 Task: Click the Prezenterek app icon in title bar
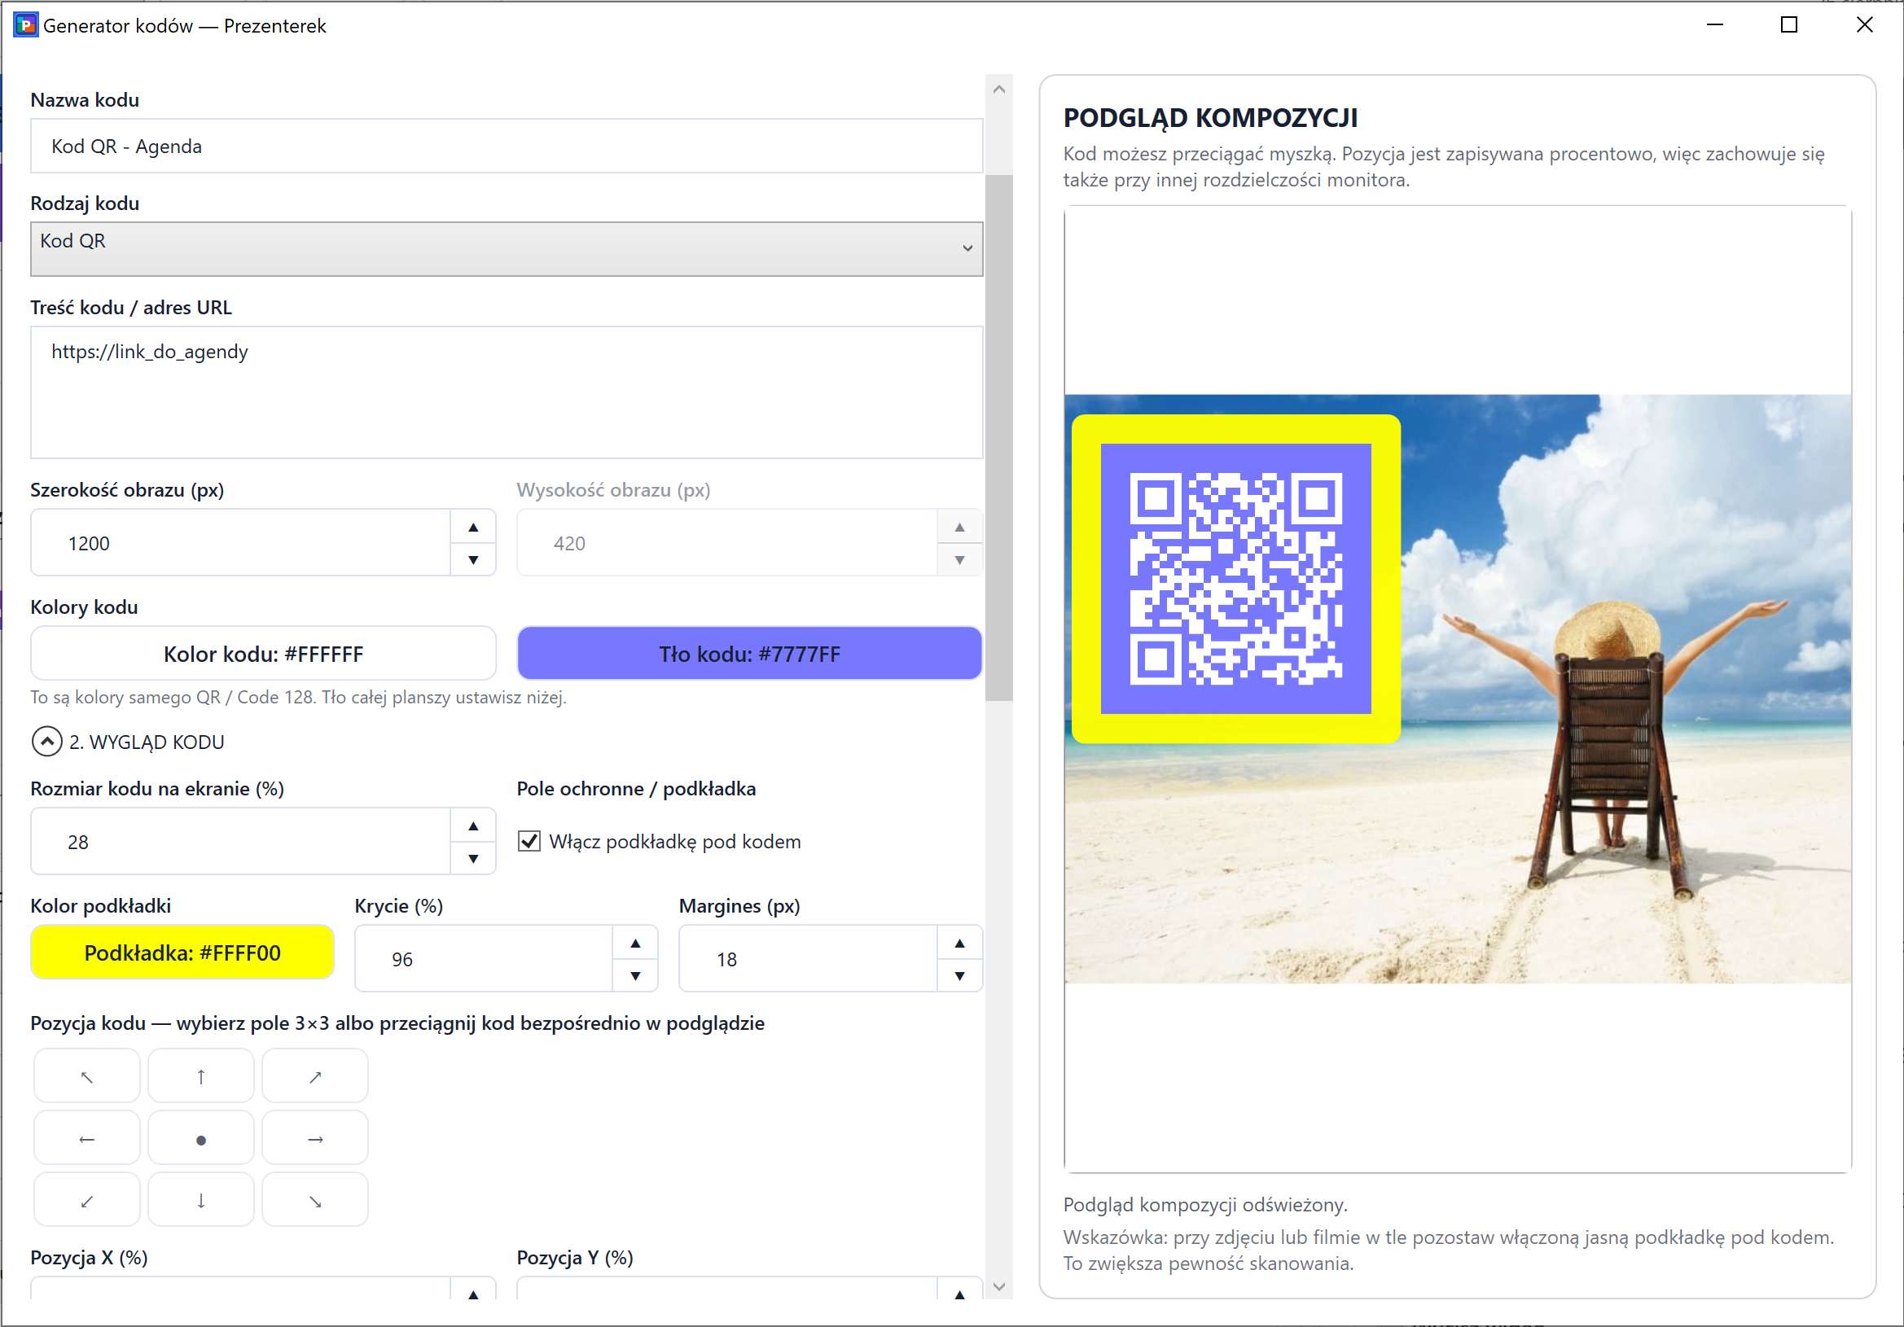[x=26, y=25]
